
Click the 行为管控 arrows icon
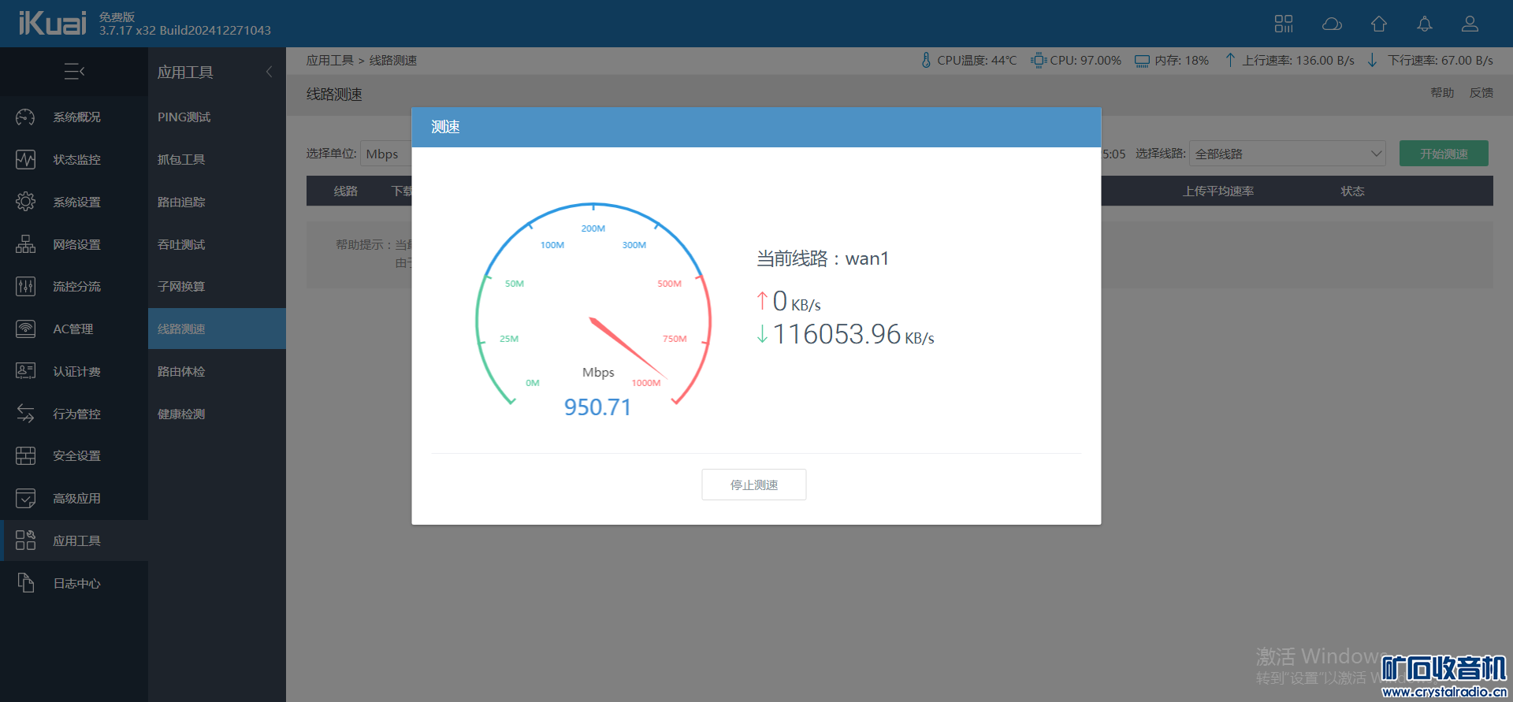click(x=25, y=414)
